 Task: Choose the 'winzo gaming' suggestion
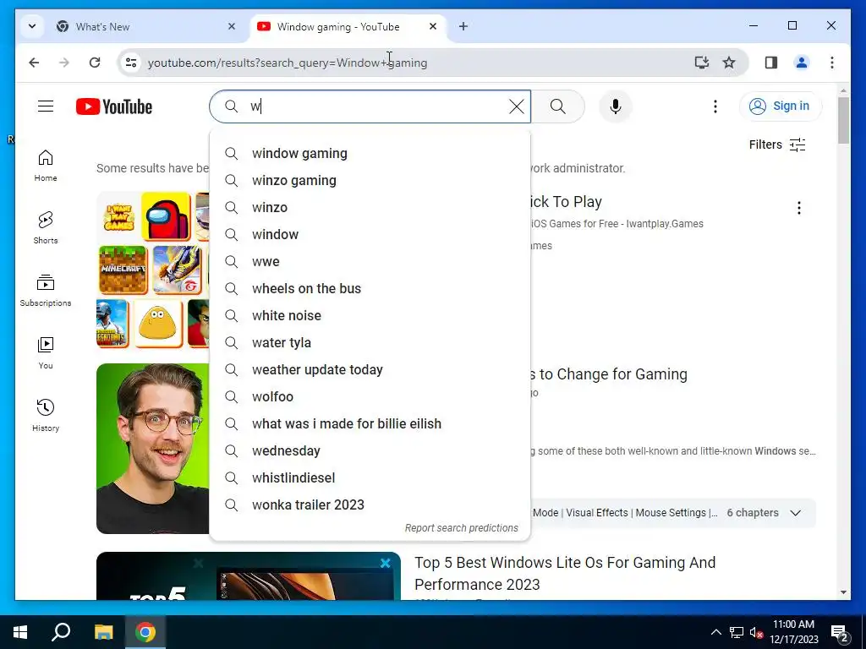(x=370, y=181)
